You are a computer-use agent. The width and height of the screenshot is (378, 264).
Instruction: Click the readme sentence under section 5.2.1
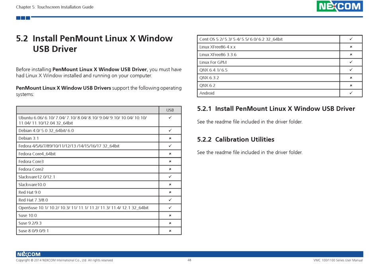pyautogui.click(x=250, y=122)
